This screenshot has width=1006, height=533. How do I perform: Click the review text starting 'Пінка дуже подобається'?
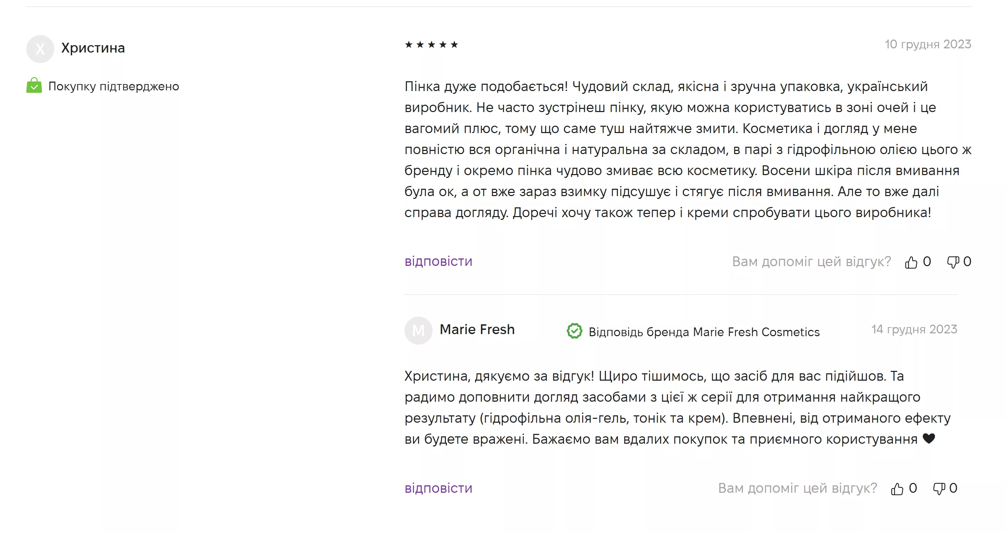[688, 149]
